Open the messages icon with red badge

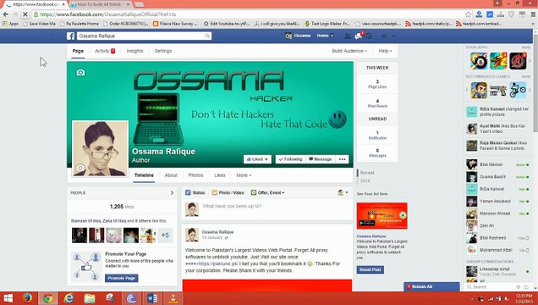tap(359, 36)
